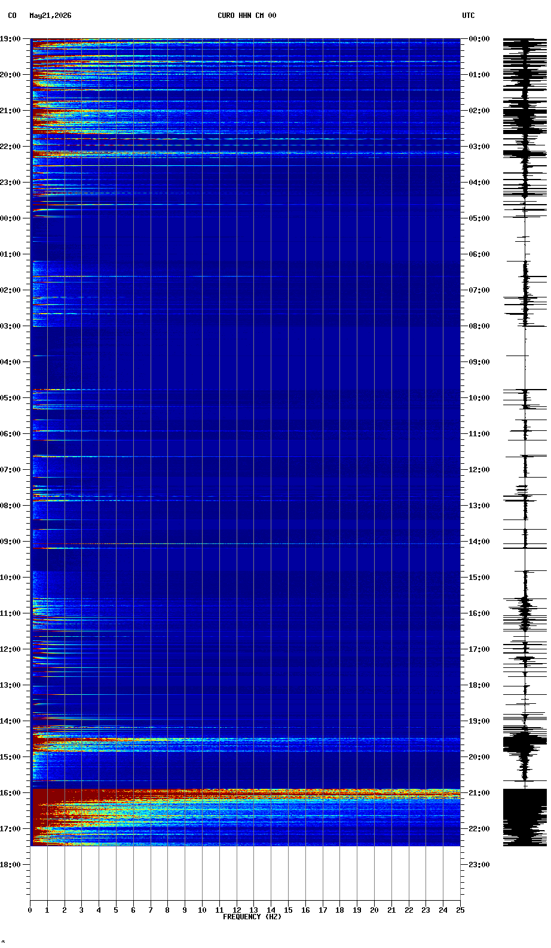
Task: Click the 00:00 UTC time label
Action: (x=479, y=39)
